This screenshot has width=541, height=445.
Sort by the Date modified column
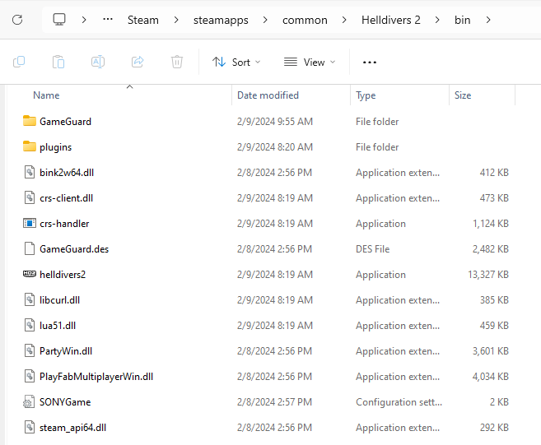pos(268,95)
